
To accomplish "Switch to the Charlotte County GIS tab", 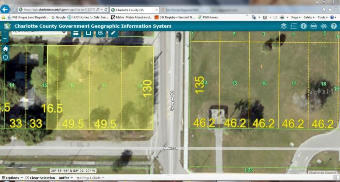I will pyautogui.click(x=134, y=10).
